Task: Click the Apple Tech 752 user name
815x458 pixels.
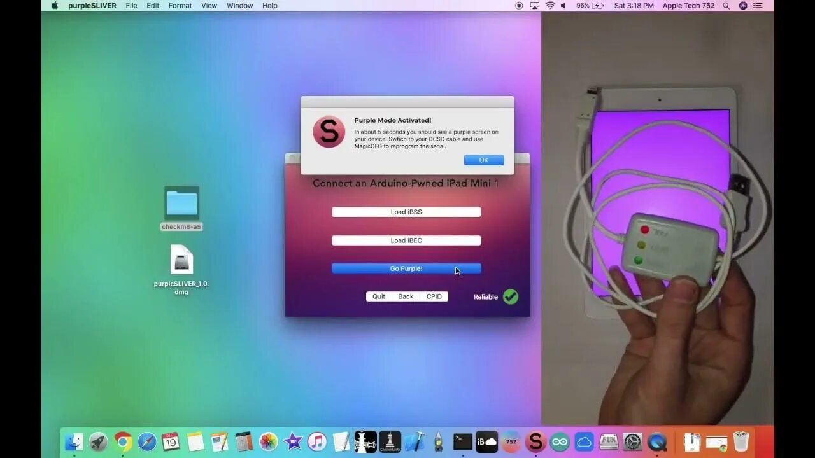Action: [x=688, y=6]
